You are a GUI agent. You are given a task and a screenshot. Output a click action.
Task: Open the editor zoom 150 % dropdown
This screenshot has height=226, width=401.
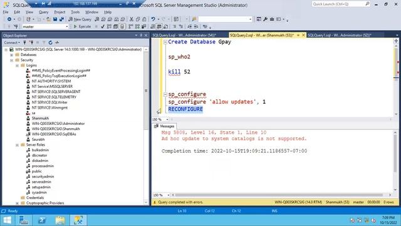167,119
